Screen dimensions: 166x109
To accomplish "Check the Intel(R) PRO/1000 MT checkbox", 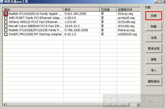I will (x=6, y=34).
